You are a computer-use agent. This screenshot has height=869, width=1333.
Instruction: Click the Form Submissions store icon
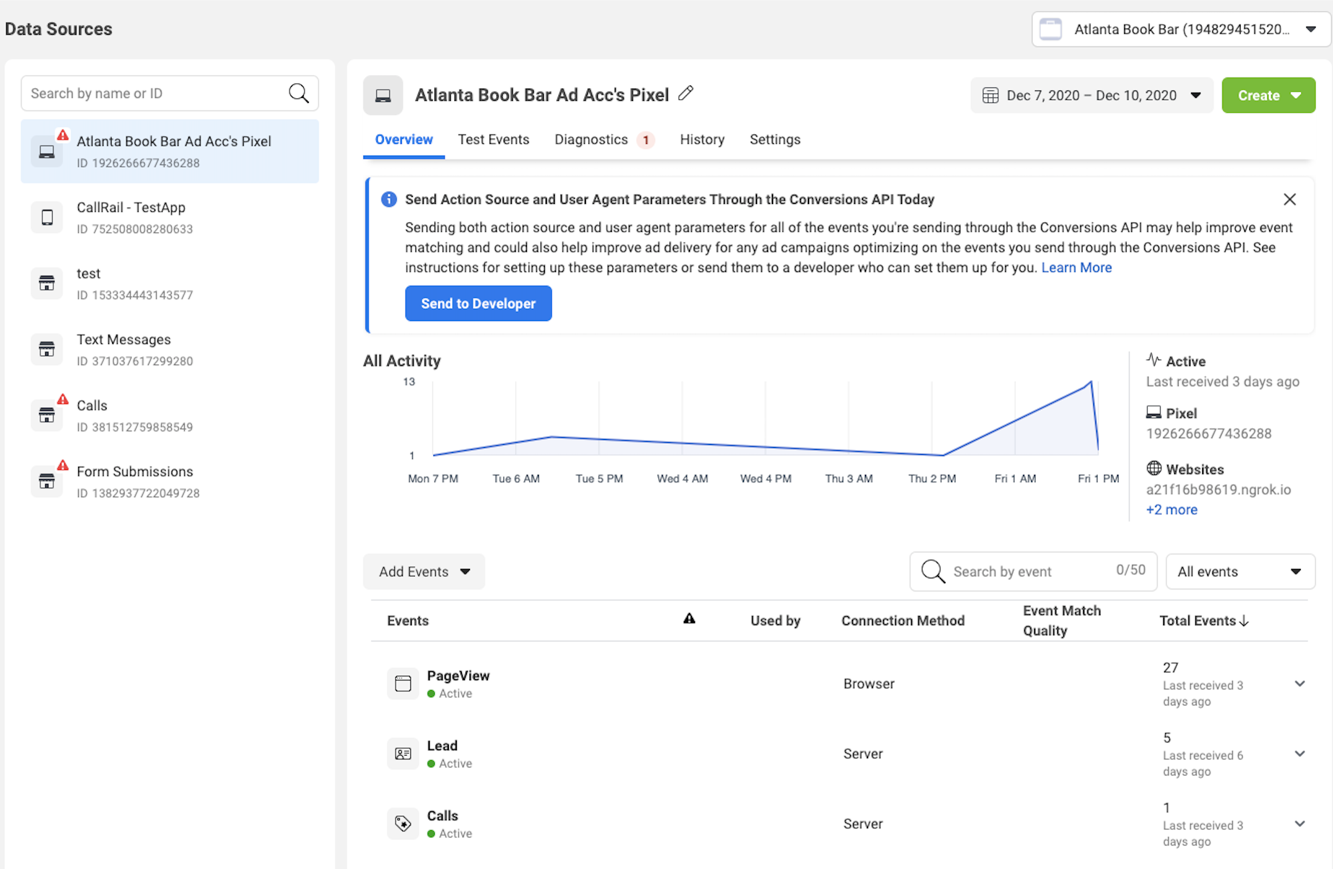(x=47, y=482)
